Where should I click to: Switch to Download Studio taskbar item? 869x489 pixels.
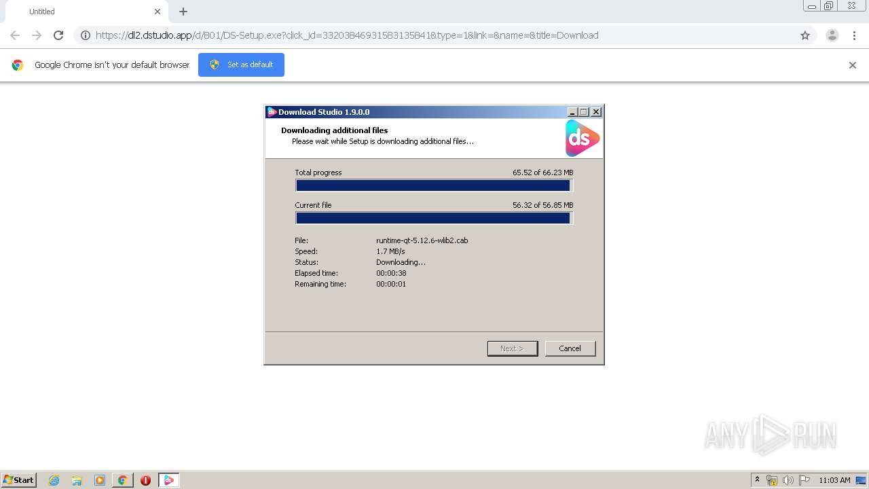coord(168,480)
